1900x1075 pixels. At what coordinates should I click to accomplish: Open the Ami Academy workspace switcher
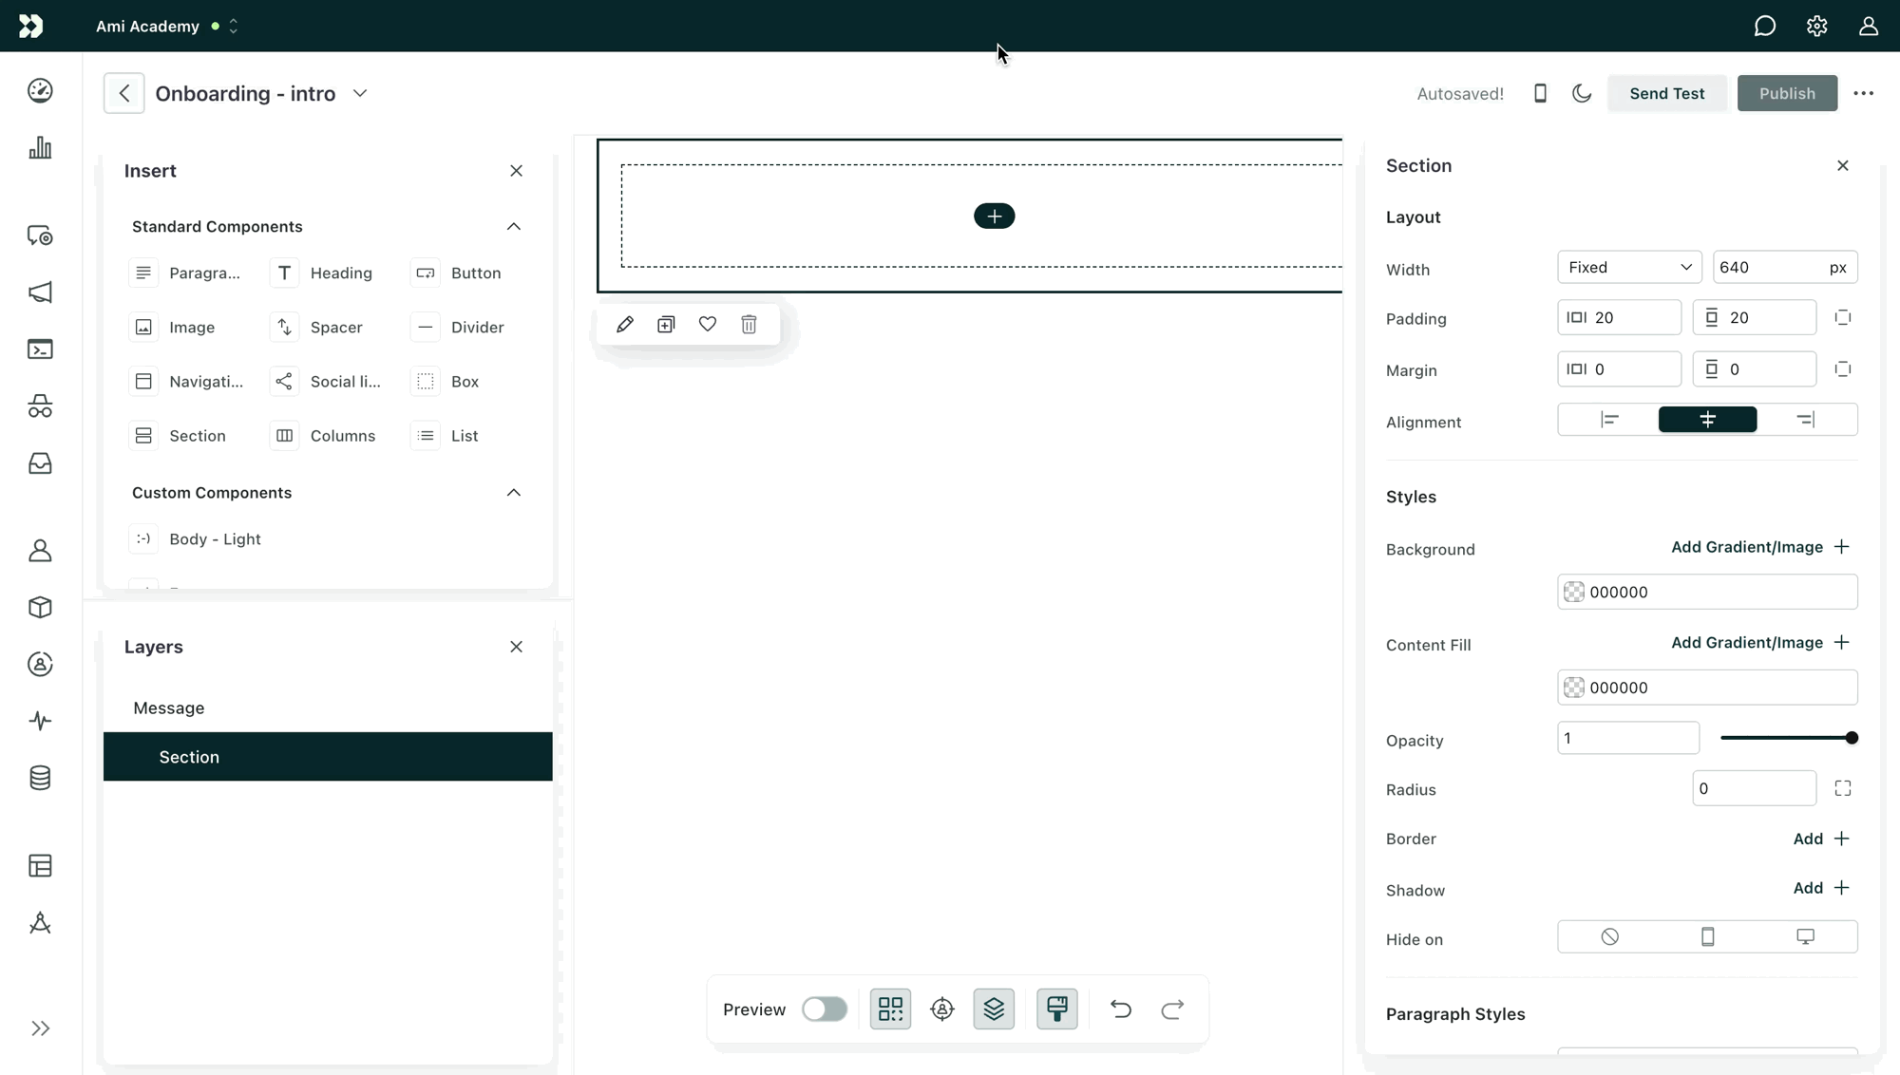[x=231, y=27]
